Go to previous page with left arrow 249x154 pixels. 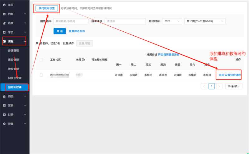[x=204, y=86]
